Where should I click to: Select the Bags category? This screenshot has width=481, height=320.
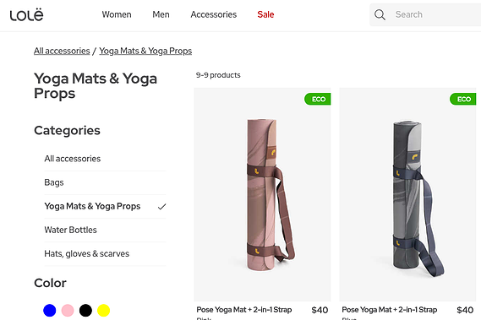pos(105,182)
